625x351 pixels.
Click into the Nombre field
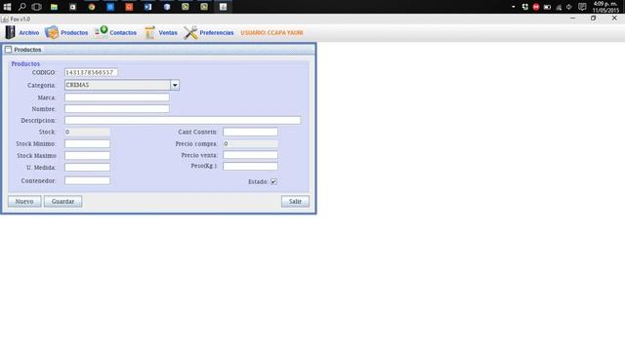coord(117,108)
